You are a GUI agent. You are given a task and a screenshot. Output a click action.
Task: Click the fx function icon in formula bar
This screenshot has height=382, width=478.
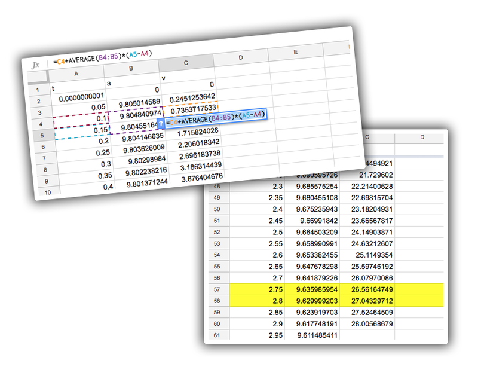tap(36, 65)
